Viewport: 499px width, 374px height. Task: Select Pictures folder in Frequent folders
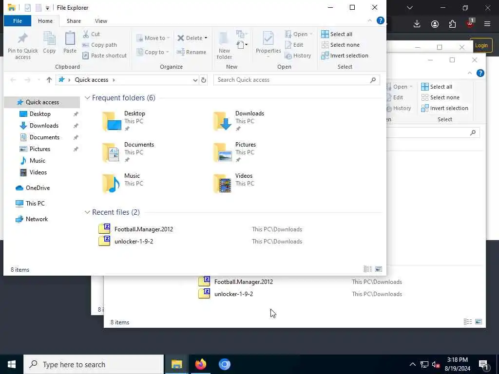coord(235,152)
